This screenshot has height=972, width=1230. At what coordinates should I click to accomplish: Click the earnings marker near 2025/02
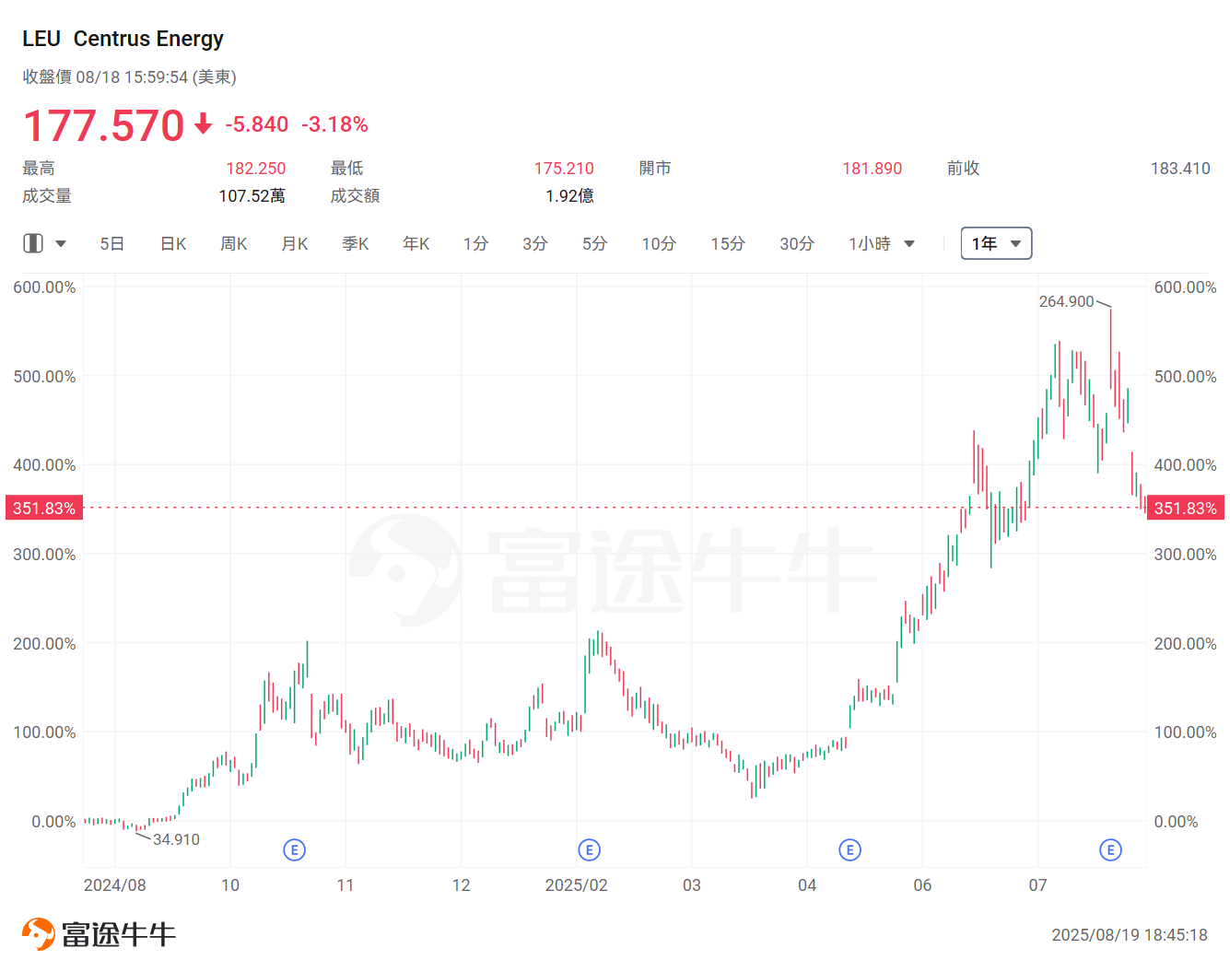589,849
